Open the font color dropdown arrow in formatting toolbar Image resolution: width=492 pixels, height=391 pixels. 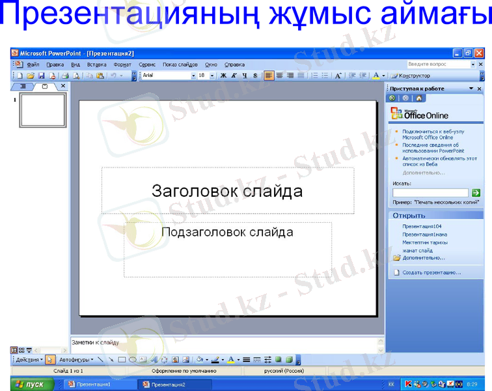click(x=383, y=76)
